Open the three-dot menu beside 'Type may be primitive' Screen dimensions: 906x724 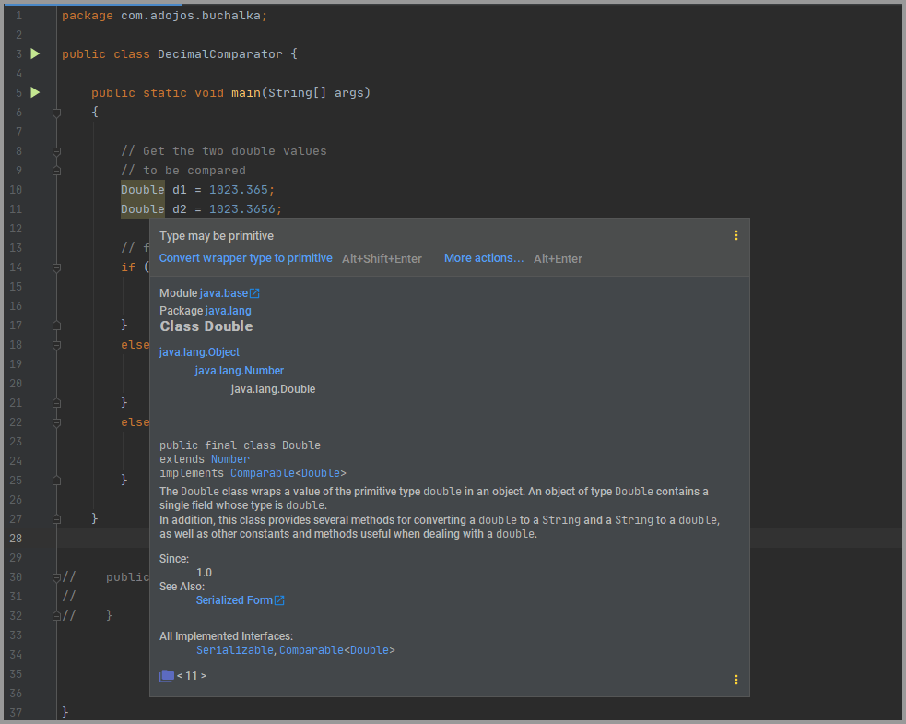[735, 235]
